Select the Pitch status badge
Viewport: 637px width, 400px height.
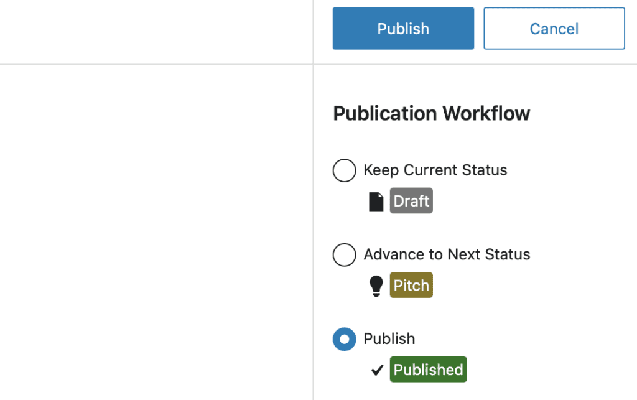tap(411, 285)
